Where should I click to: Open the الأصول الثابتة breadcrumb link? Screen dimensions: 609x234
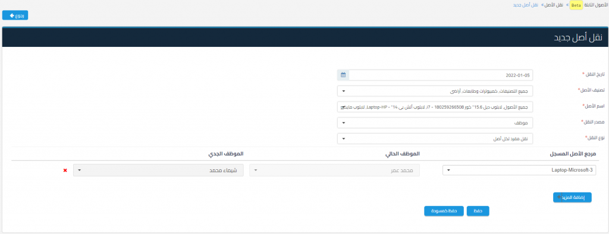[596, 5]
